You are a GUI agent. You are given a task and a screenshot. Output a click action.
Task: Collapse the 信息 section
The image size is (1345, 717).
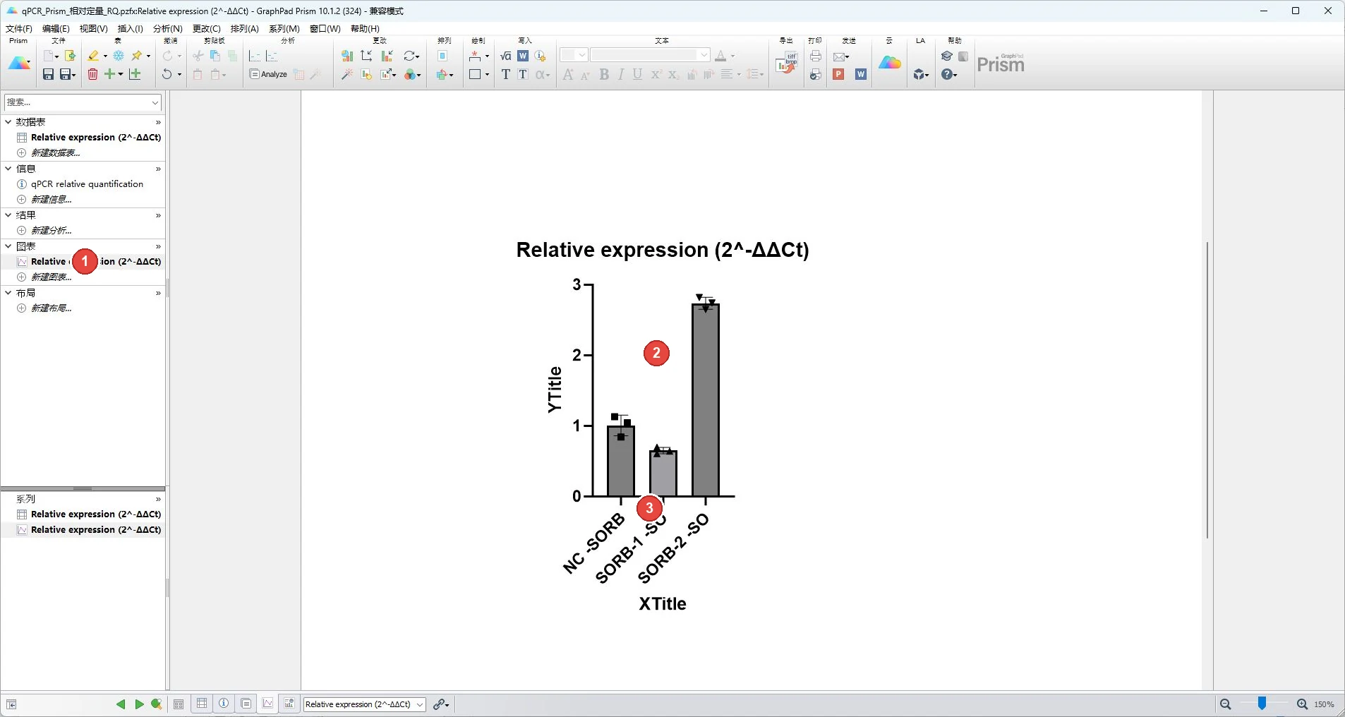coord(8,169)
